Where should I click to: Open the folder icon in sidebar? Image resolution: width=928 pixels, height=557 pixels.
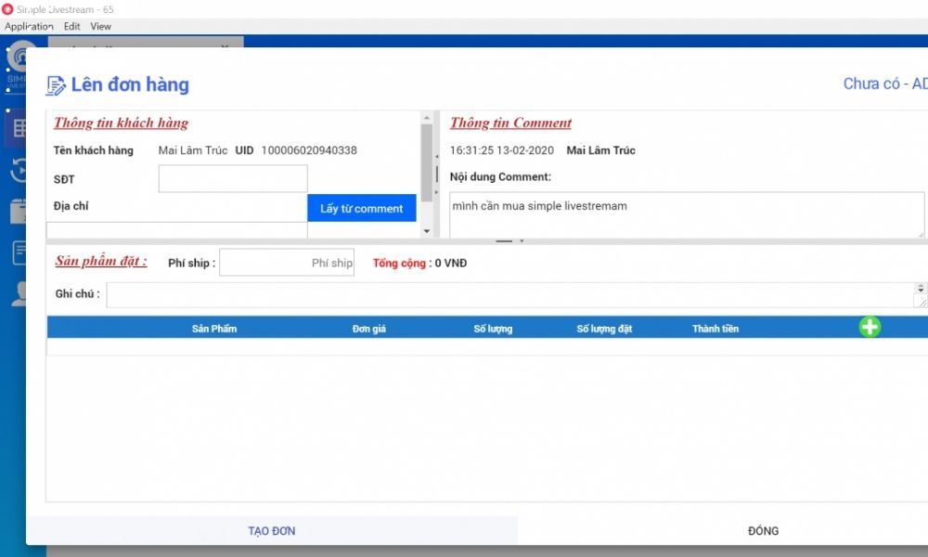18,212
